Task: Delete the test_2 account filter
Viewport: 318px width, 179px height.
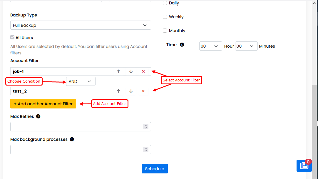Action: click(143, 91)
